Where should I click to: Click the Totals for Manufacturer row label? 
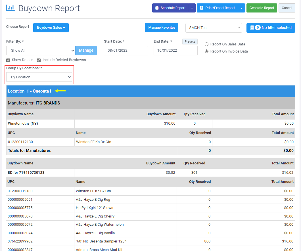30,151
